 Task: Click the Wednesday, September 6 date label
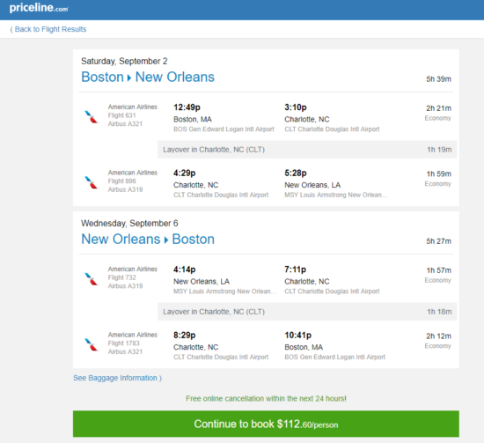click(x=129, y=224)
